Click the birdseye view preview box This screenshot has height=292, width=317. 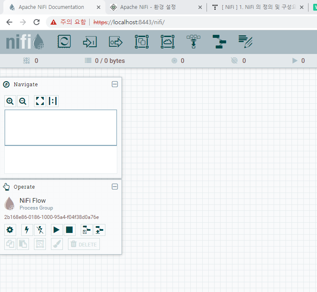[61, 128]
